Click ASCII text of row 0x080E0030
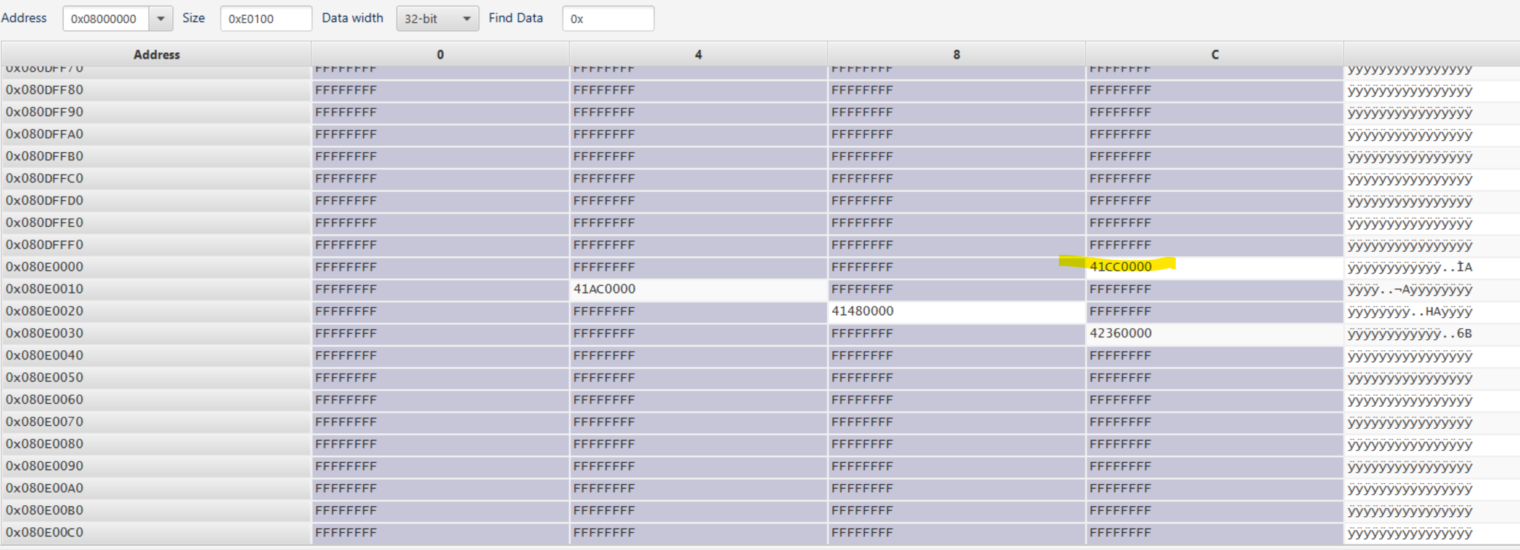Viewport: 1520px width, 550px height. click(1410, 334)
